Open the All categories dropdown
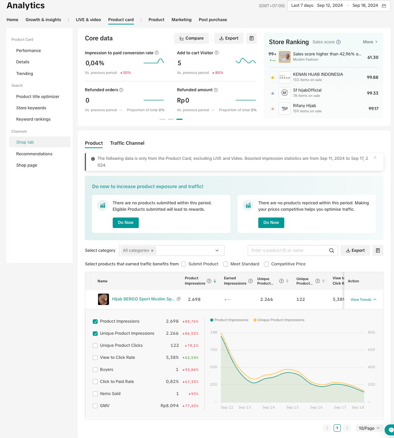Screen dimensions: 394x438 (172, 250)
